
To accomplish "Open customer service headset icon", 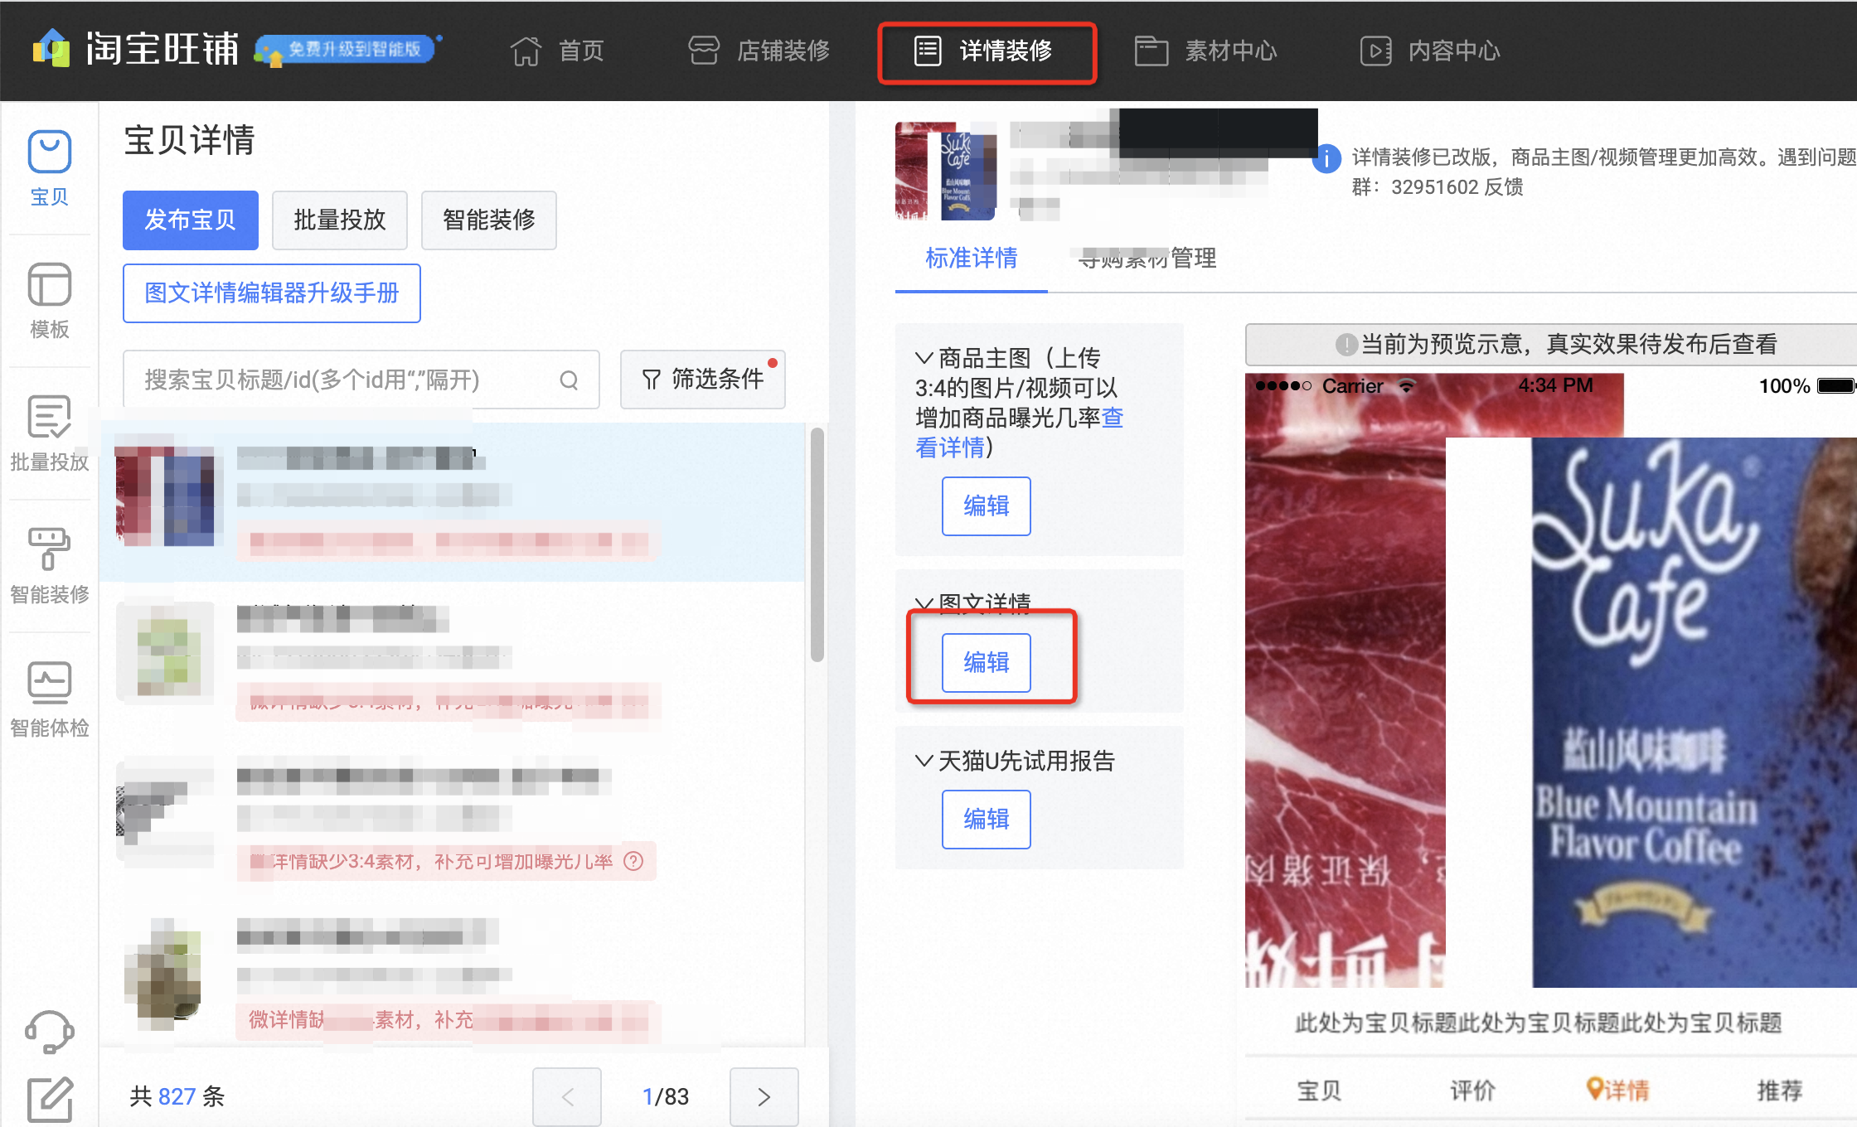I will [x=50, y=1031].
